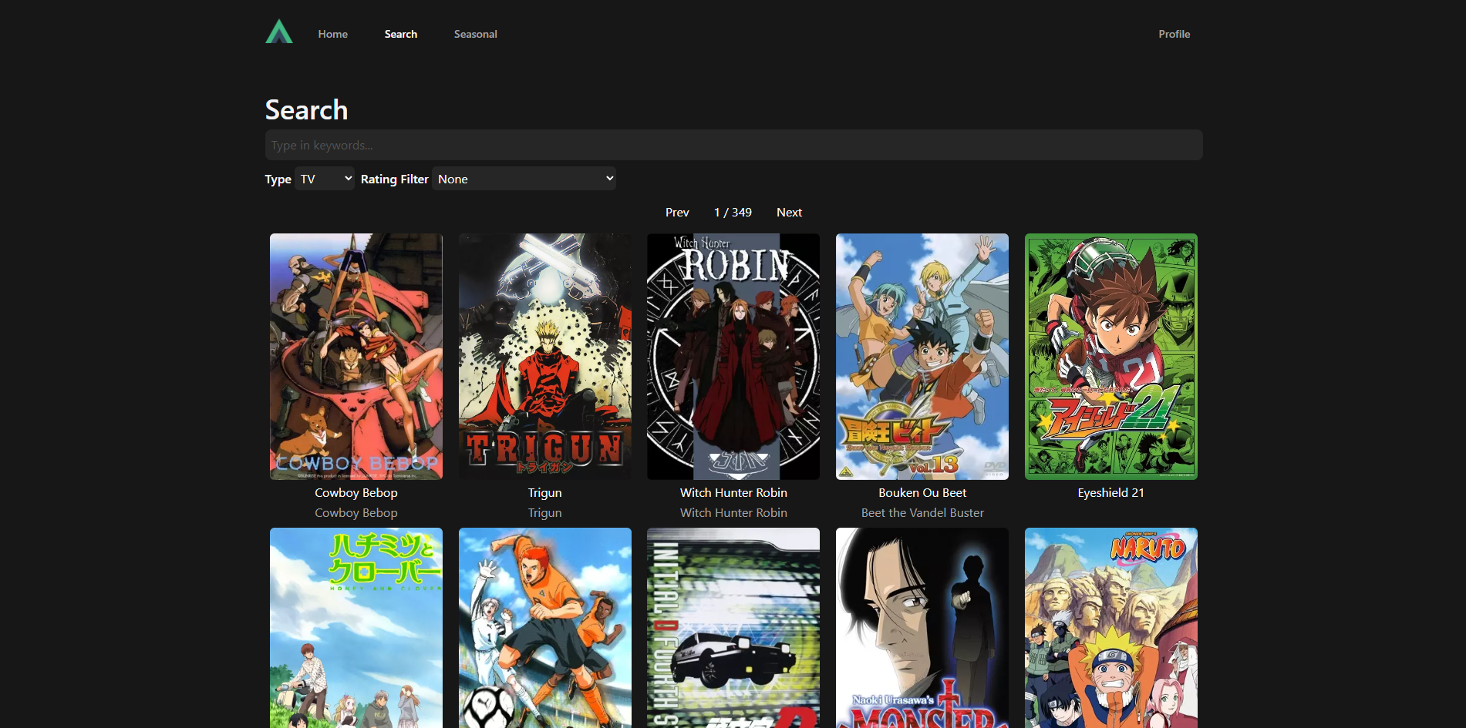1466x728 pixels.
Task: Click the white Witch Hunter Robin title
Action: 733,493
